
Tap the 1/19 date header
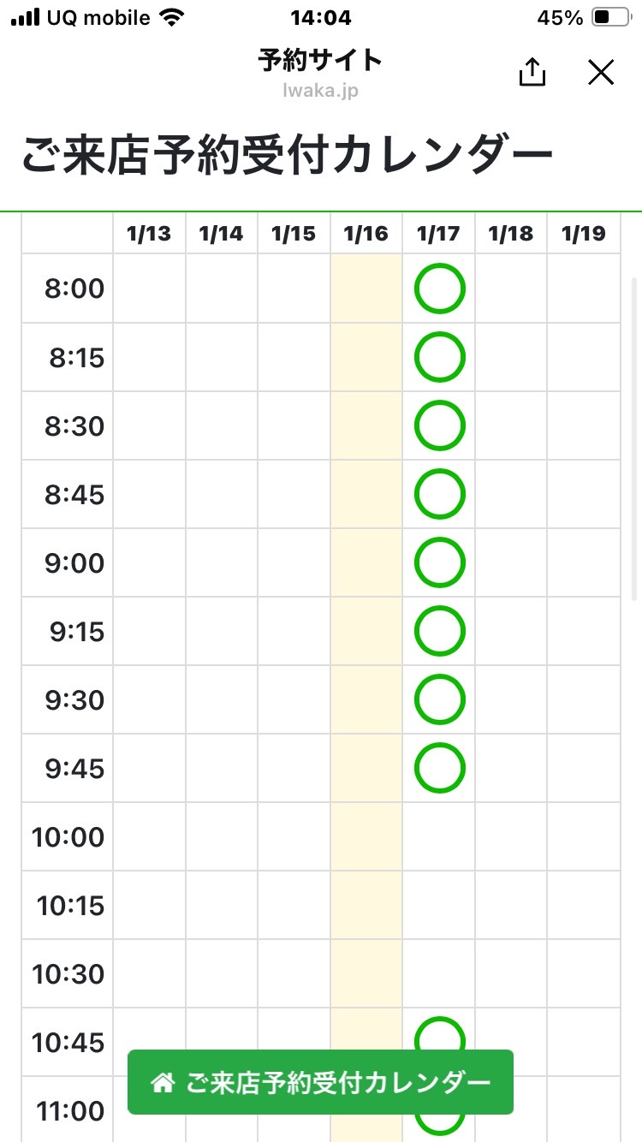point(583,234)
